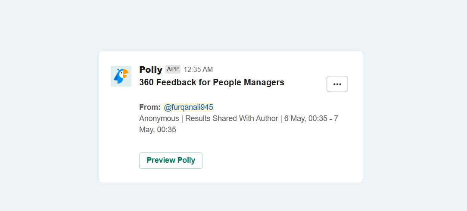Viewport: 467px width, 211px height.
Task: Click the Anonymous text in poll details
Action: [159, 118]
